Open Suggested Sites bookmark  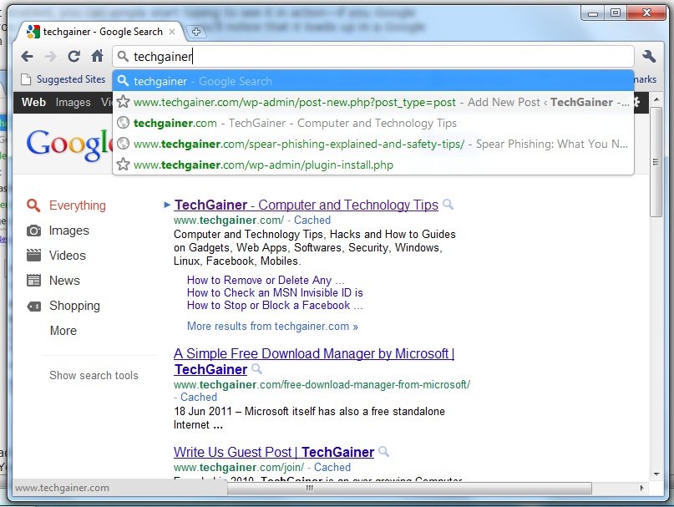point(63,79)
